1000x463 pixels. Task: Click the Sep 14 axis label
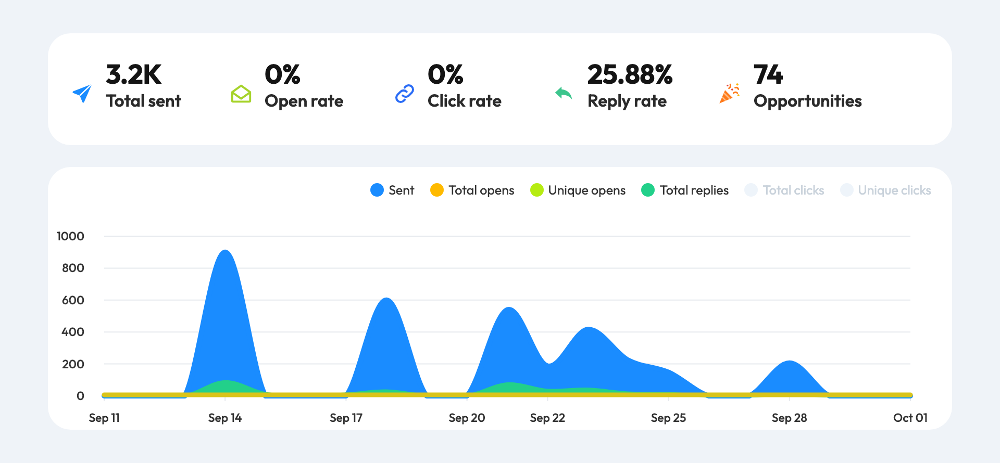[x=225, y=418]
